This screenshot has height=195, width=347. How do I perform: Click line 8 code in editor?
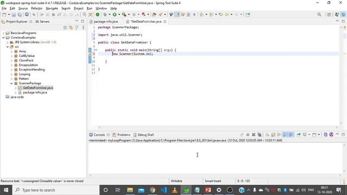[x=132, y=54]
